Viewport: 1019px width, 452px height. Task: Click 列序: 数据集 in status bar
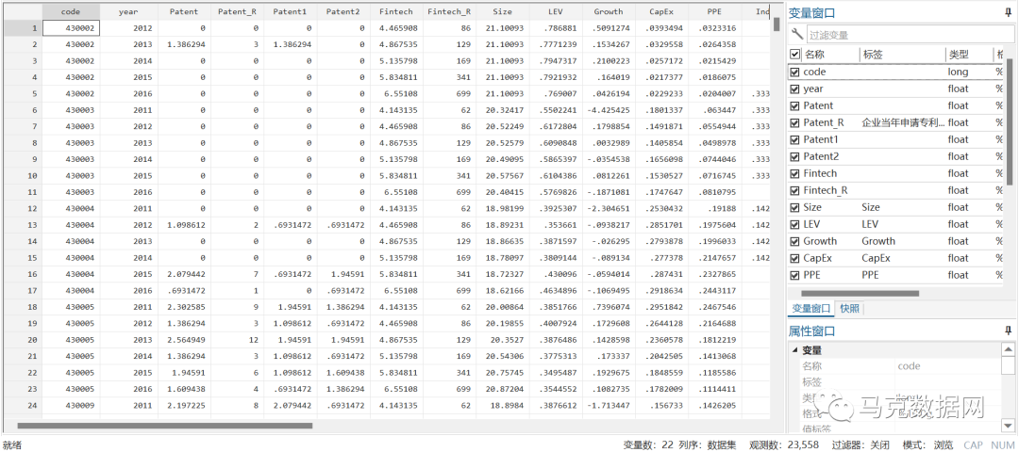(708, 444)
